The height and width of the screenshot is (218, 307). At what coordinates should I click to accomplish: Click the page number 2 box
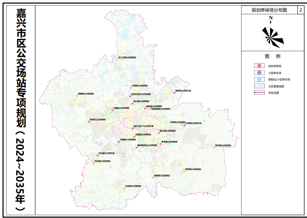point(301,10)
